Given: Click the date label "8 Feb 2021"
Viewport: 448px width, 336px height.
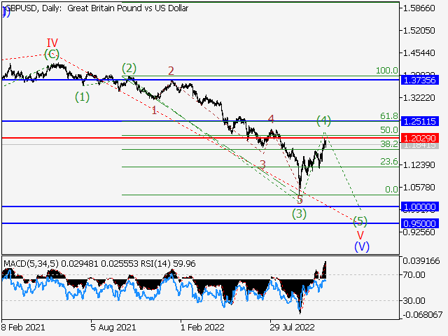Looking at the screenshot, I should point(23,327).
